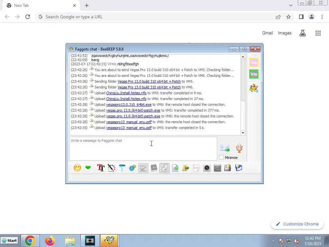The width and height of the screenshot is (329, 247).
Task: Open vegas.pro.13.0.(64-bit)-patch.exe link to VM5
Action: coord(133,110)
